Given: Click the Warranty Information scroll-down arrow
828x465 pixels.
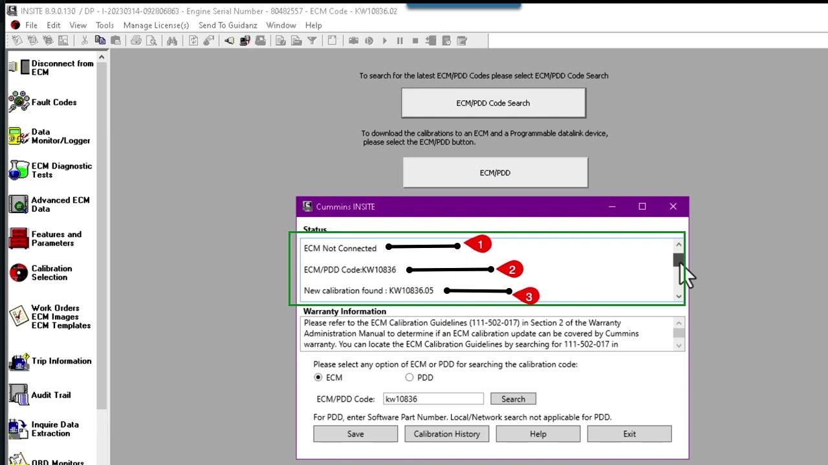Looking at the screenshot, I should point(679,345).
